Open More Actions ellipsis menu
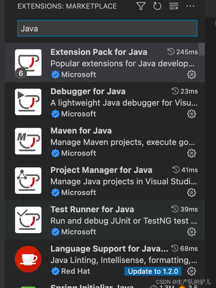This screenshot has height=288, width=216. tap(190, 6)
